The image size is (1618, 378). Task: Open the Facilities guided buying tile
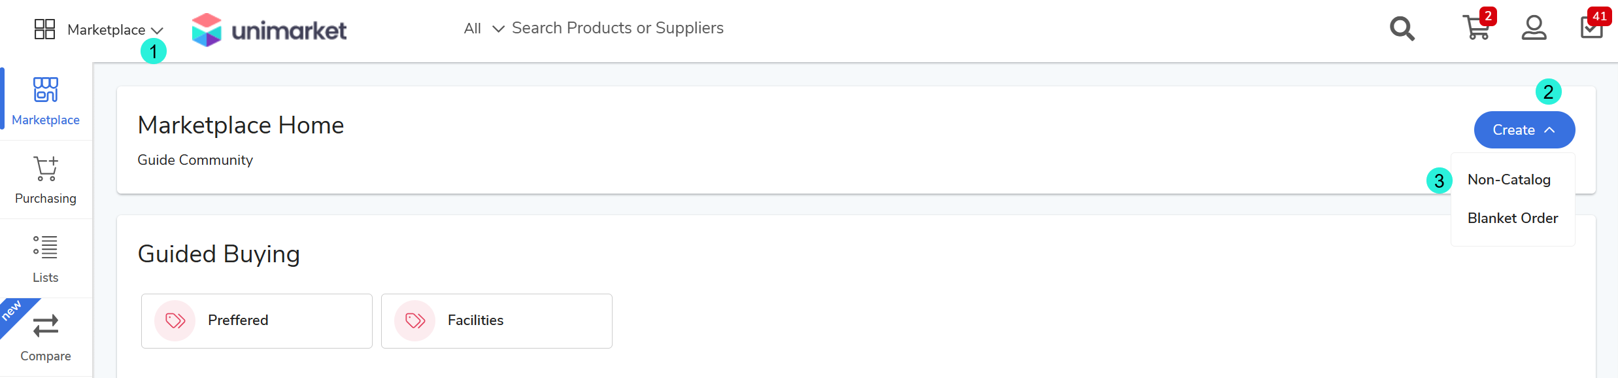(x=497, y=320)
